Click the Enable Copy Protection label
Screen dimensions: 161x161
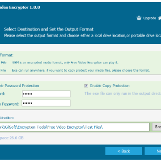point(110,86)
